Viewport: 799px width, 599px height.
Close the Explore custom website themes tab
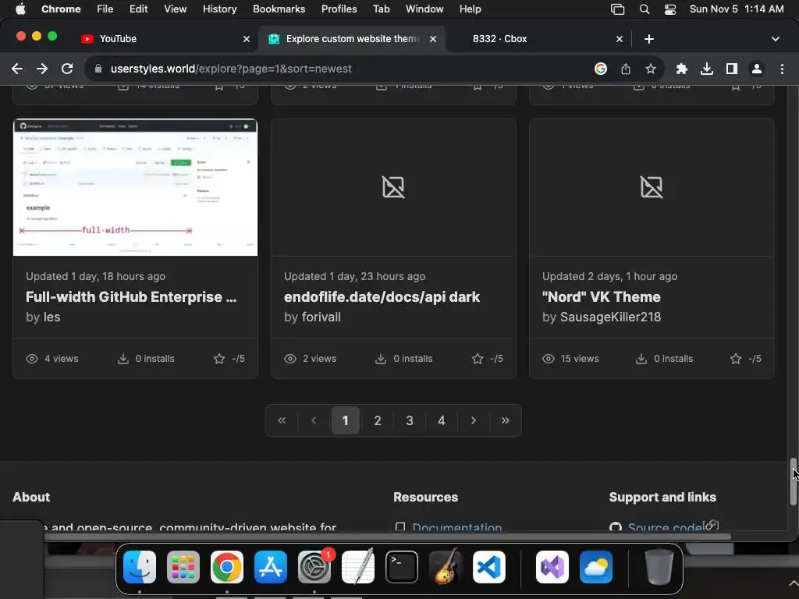click(433, 39)
